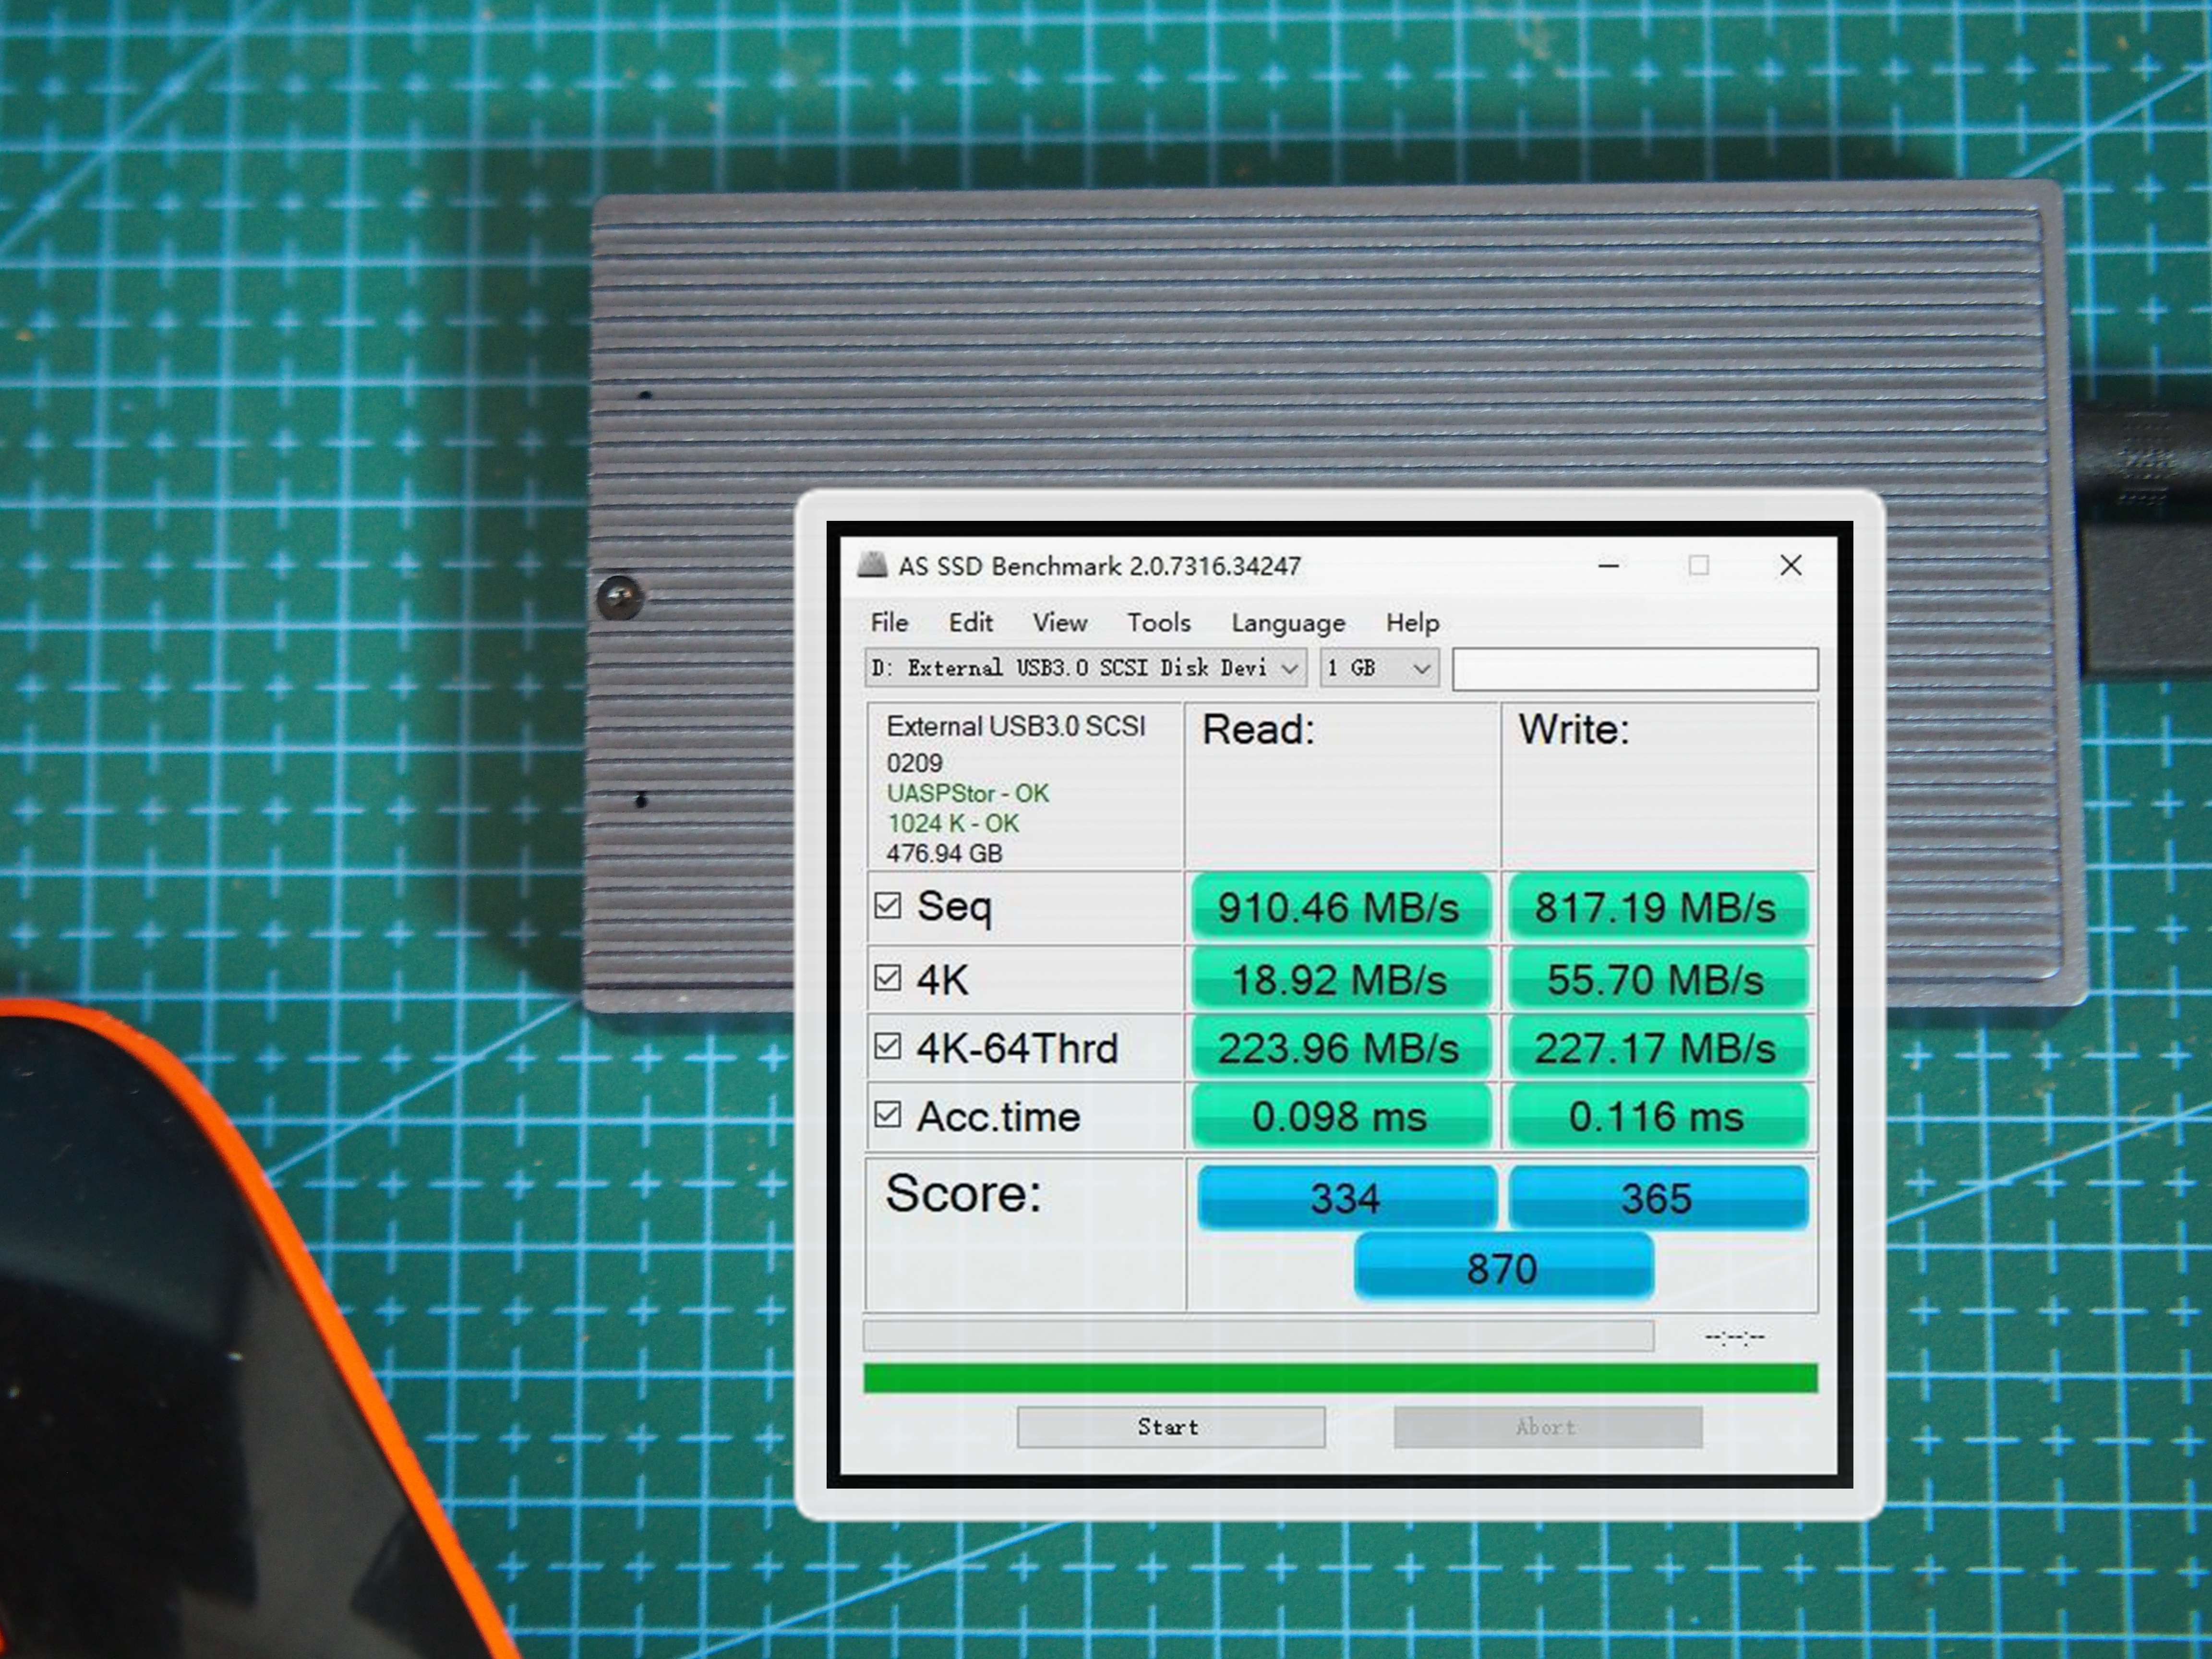Image resolution: width=2212 pixels, height=1659 pixels.
Task: Click the elapsed time indicator --:--:--
Action: [x=1735, y=1336]
